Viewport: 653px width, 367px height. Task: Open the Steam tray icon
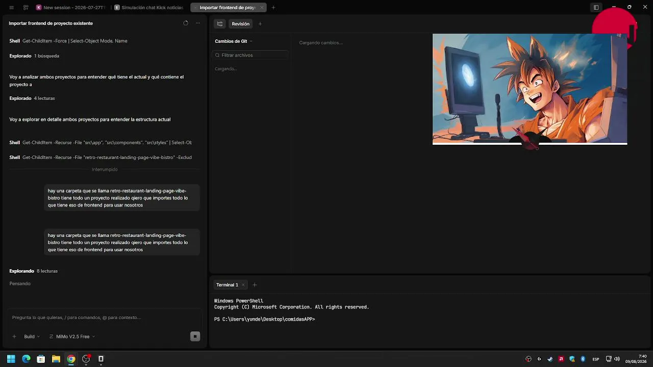click(550, 359)
